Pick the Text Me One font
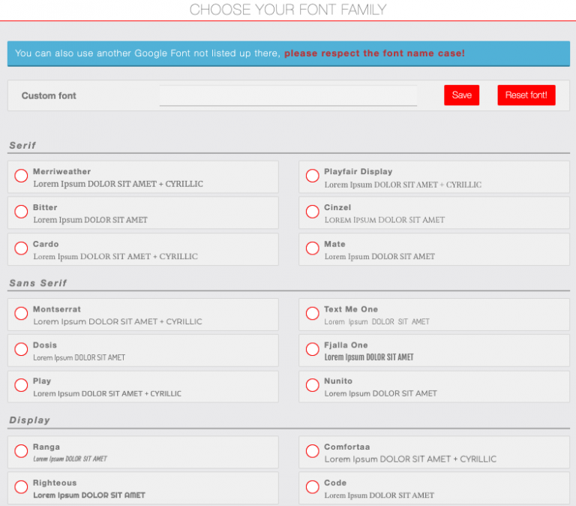The height and width of the screenshot is (506, 576). point(313,314)
